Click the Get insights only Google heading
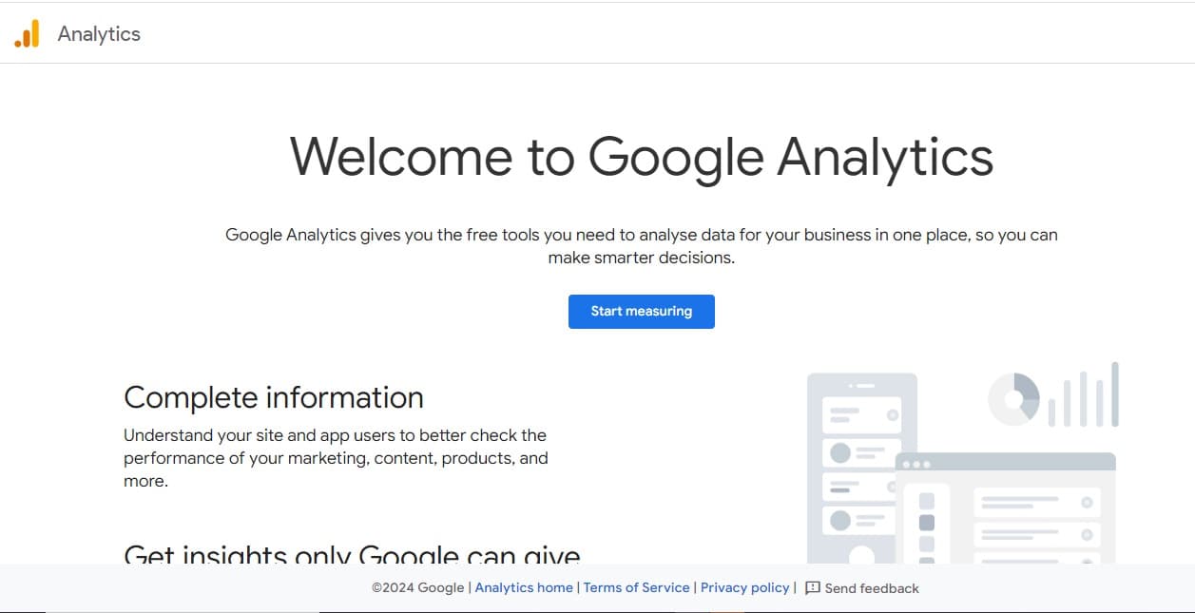The height and width of the screenshot is (613, 1195). [352, 554]
